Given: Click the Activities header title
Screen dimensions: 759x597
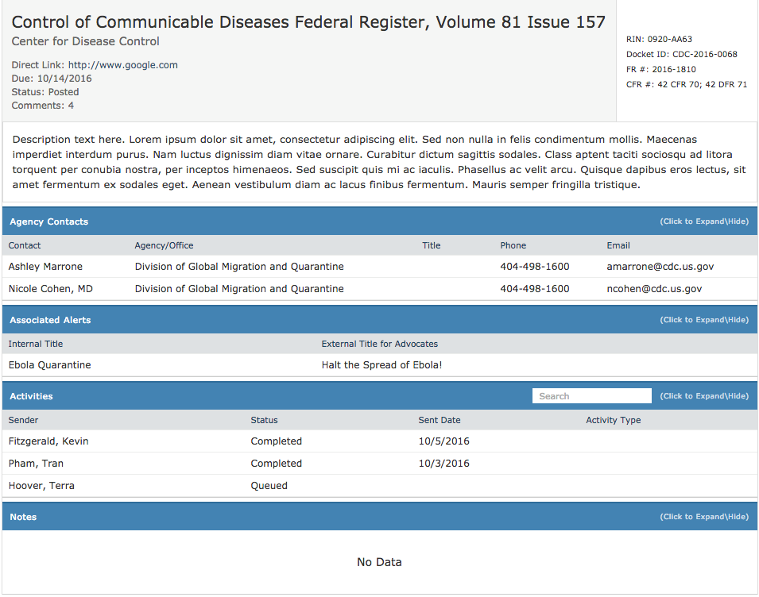Looking at the screenshot, I should [31, 396].
